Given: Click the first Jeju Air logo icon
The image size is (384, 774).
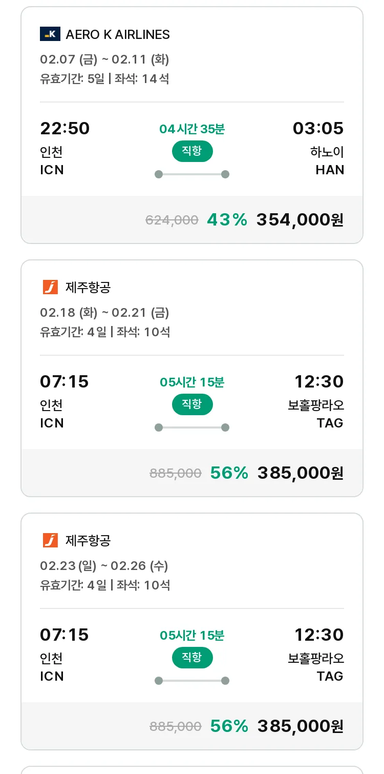Looking at the screenshot, I should coord(50,287).
